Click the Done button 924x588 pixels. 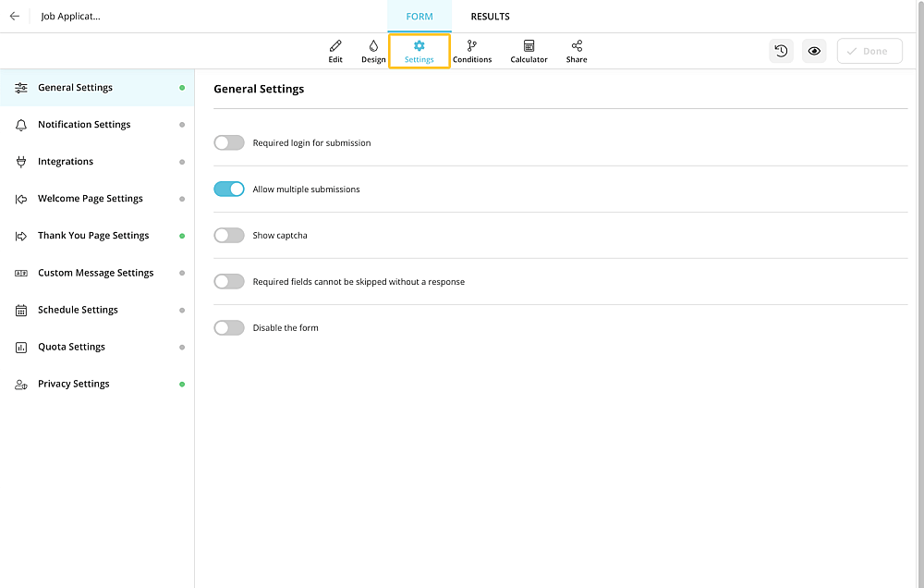click(x=869, y=51)
